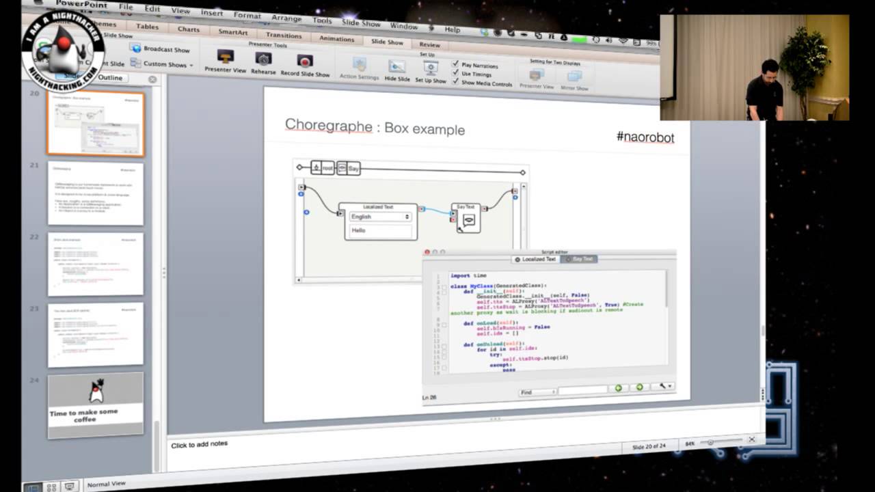This screenshot has height=492, width=875.
Task: Select slide 20 thumbnail
Action: coord(96,124)
